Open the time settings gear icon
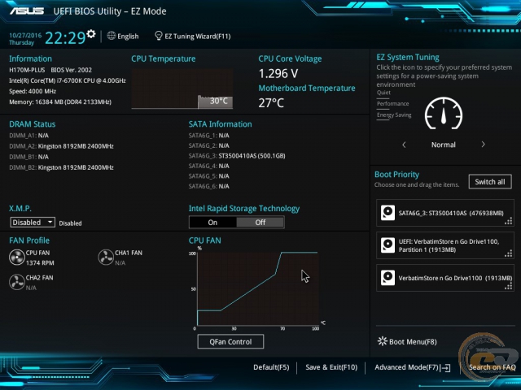Screen dimensions: 521x390 point(90,34)
